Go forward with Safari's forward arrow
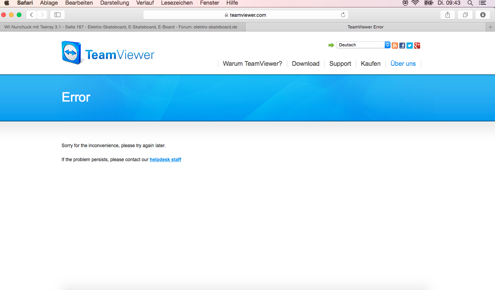Image resolution: width=495 pixels, height=290 pixels. pyautogui.click(x=42, y=15)
